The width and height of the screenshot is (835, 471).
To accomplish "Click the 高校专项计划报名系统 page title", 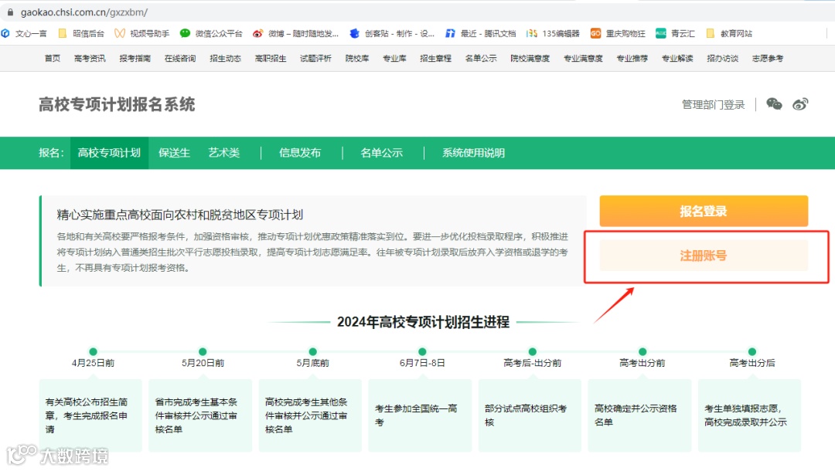I will click(117, 104).
